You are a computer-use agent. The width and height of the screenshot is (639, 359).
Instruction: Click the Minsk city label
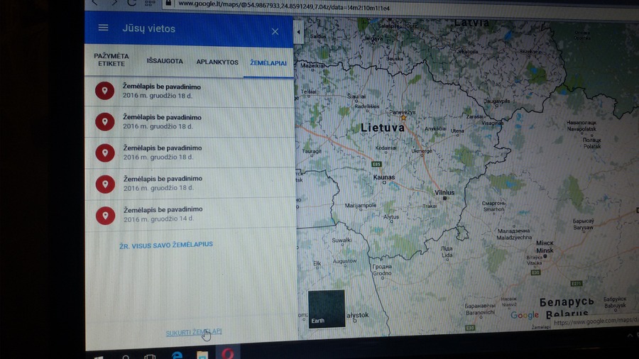point(545,250)
